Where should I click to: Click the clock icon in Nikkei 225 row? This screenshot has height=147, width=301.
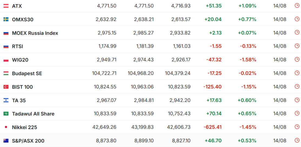click(297, 127)
